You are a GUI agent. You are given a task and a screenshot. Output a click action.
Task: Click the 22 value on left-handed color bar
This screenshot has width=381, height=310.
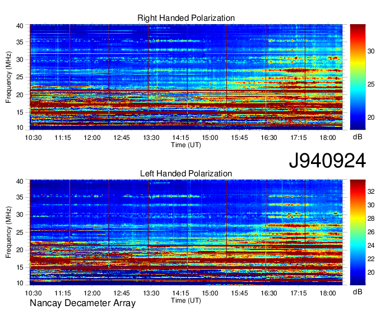tap(371, 259)
